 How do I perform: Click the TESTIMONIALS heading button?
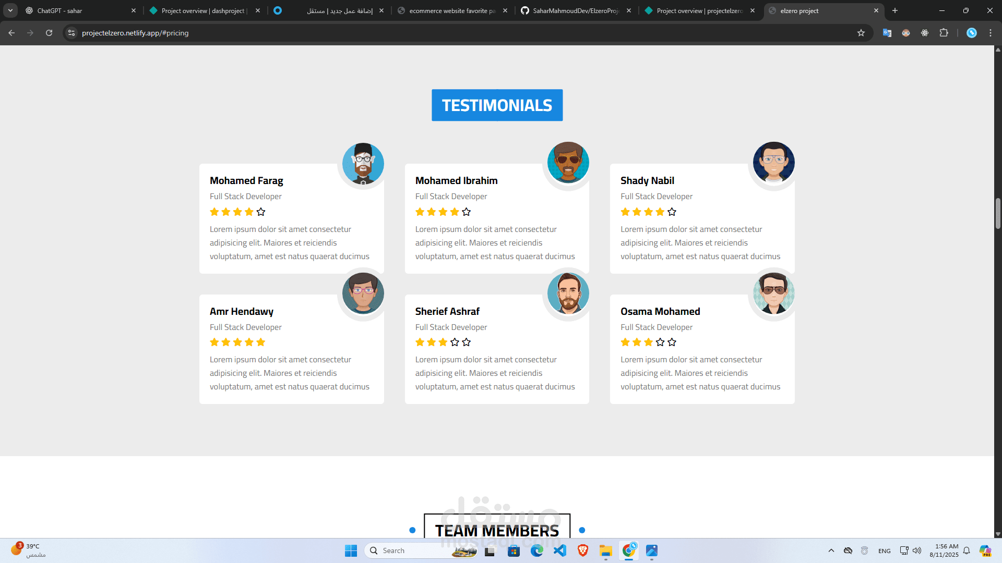point(497,105)
